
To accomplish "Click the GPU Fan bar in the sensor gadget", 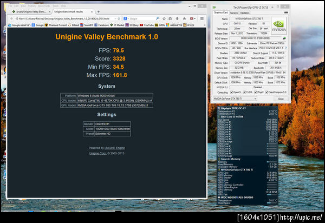I will click(x=272, y=194).
